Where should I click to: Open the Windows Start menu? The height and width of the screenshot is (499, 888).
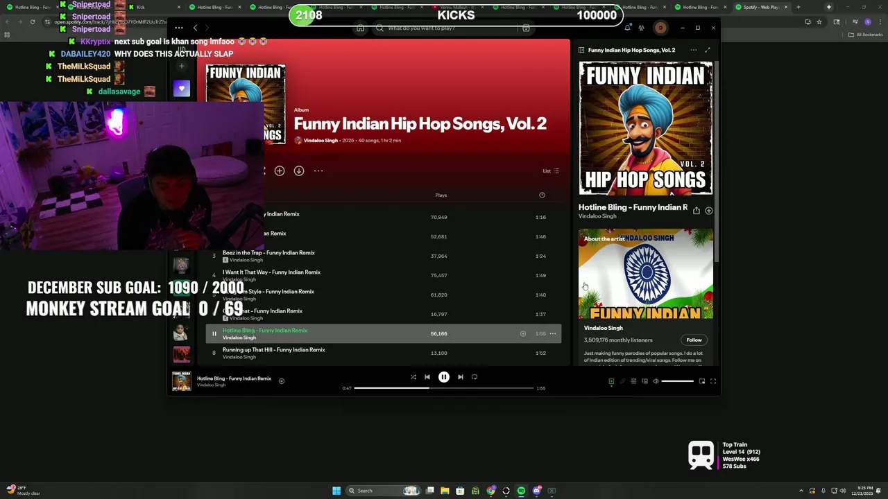pos(336,491)
